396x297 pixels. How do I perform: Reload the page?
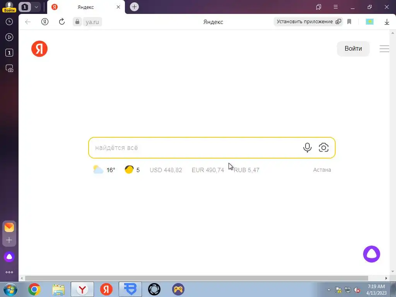(62, 22)
